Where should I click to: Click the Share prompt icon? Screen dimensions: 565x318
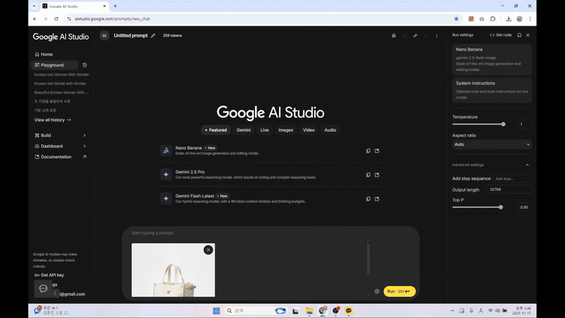pos(404,35)
